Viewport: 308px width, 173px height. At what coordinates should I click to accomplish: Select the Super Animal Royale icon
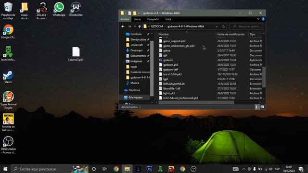tap(8, 100)
